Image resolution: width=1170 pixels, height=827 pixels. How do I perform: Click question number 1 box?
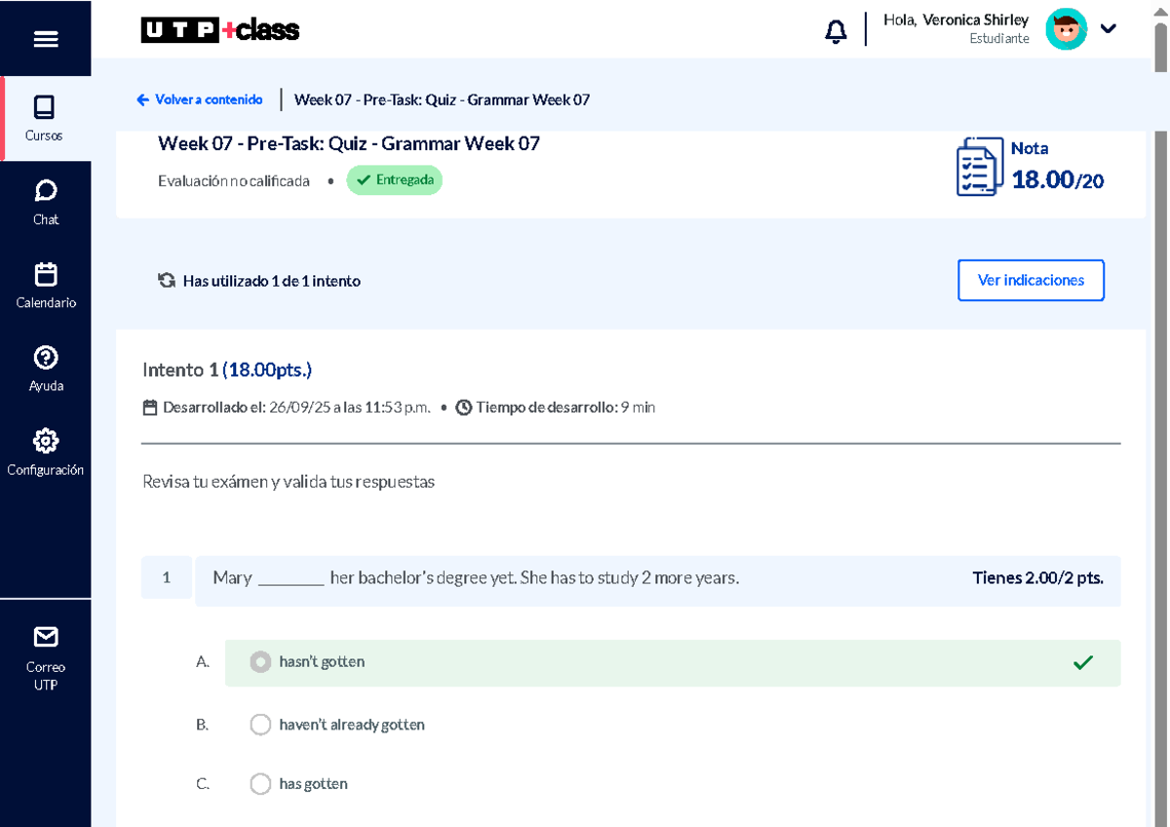point(167,577)
